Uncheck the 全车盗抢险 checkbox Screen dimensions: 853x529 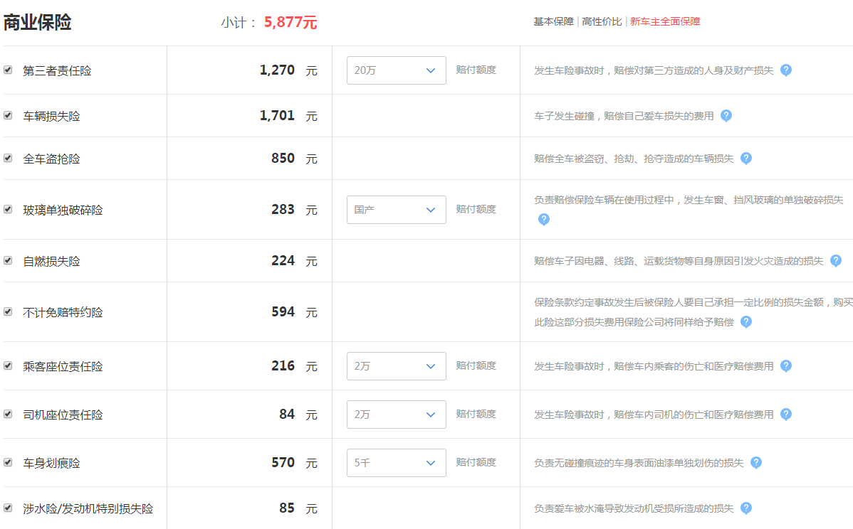(x=8, y=158)
